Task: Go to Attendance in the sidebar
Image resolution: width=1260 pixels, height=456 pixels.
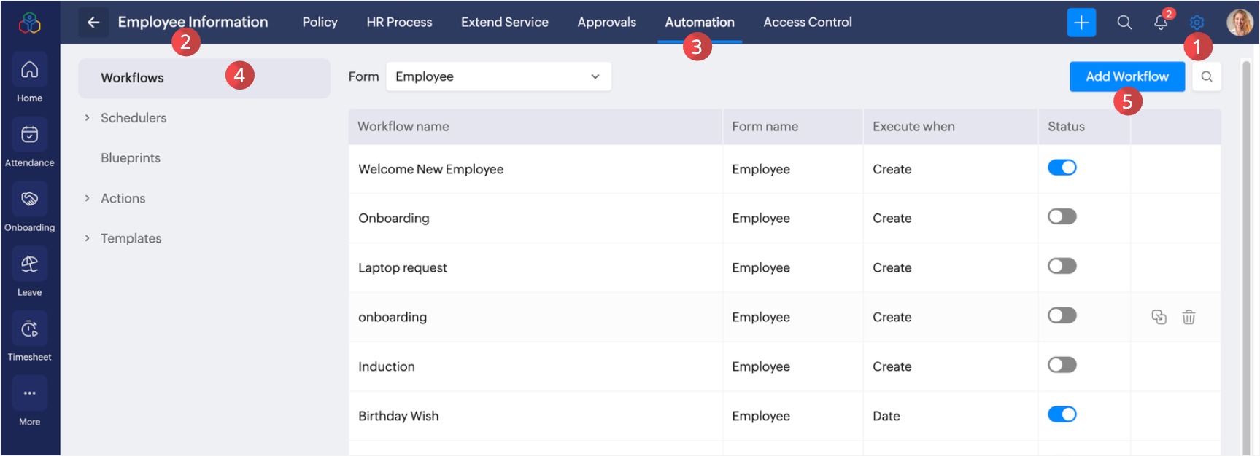Action: click(29, 135)
